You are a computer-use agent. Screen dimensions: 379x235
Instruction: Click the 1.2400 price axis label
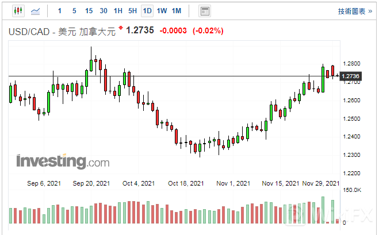pos(351,136)
